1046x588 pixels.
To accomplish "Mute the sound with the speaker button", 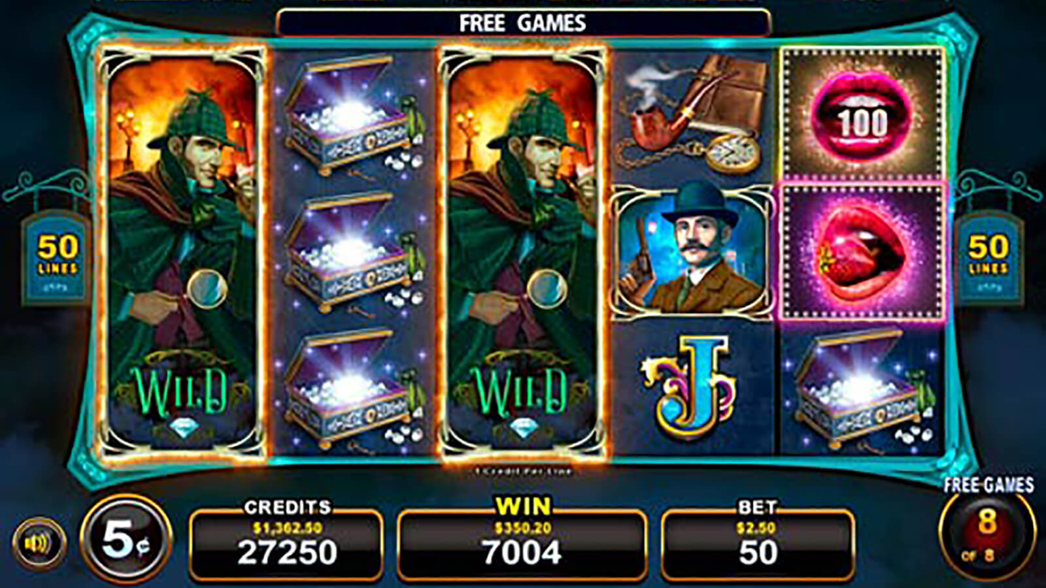I will (x=39, y=543).
